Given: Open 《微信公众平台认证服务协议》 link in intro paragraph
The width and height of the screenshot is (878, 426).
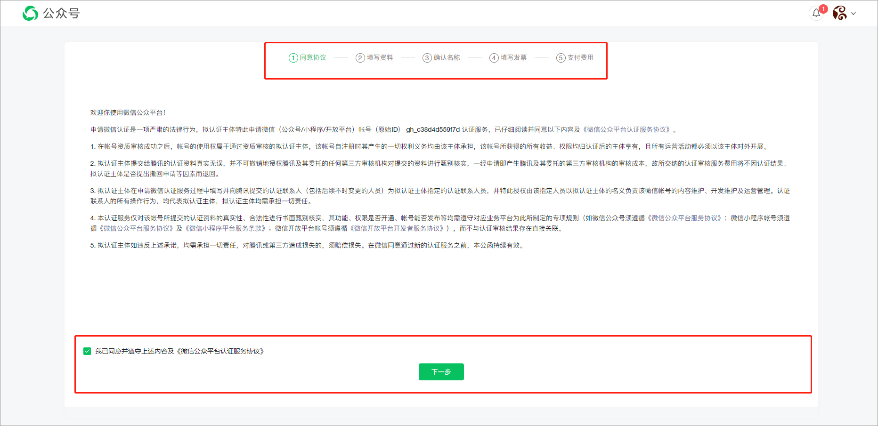Looking at the screenshot, I should (x=627, y=129).
